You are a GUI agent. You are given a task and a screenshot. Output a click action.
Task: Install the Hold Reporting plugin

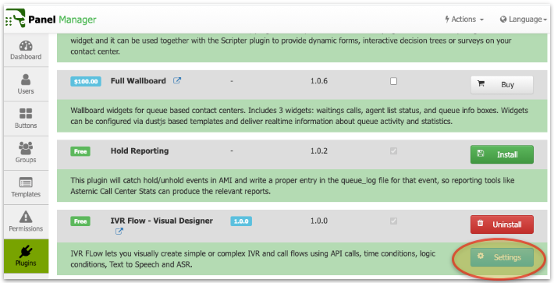(x=502, y=154)
